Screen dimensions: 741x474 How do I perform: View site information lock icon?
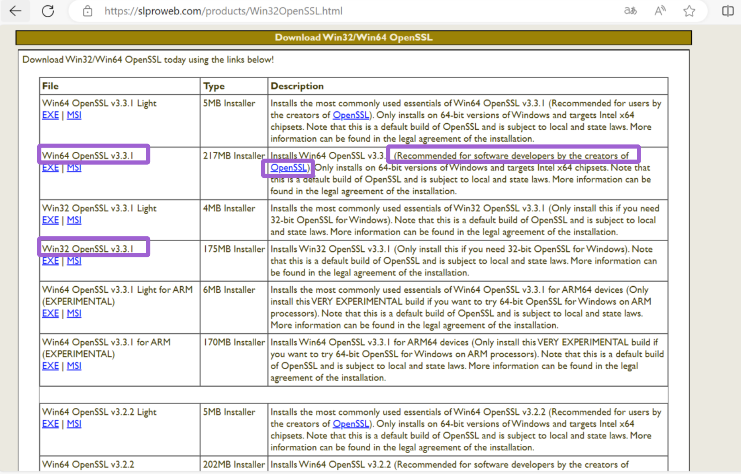[x=87, y=11]
